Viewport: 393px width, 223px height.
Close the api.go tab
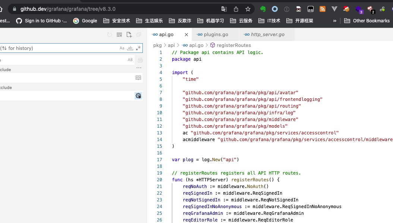pos(186,35)
